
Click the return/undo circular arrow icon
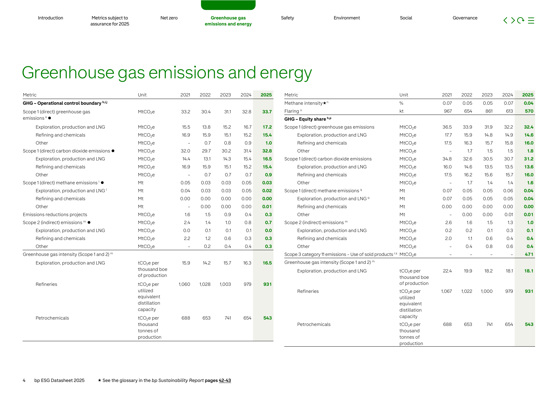pos(521,20)
